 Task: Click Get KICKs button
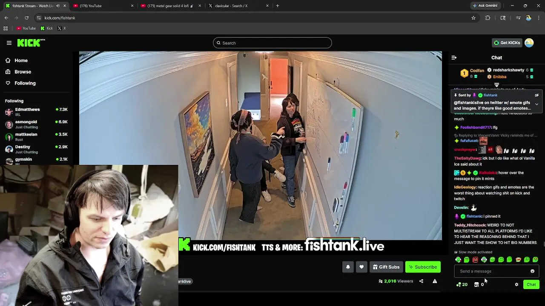point(507,42)
